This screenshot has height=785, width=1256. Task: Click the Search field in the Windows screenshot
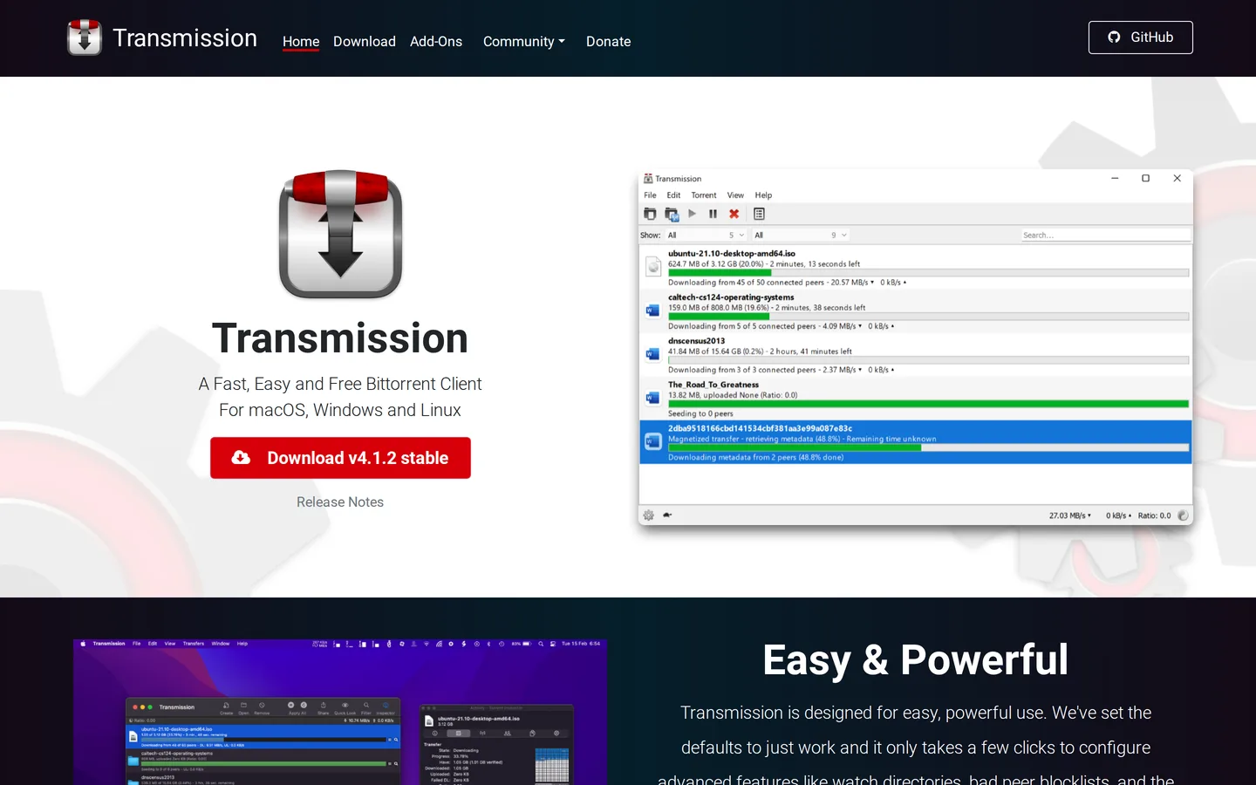pyautogui.click(x=1105, y=235)
